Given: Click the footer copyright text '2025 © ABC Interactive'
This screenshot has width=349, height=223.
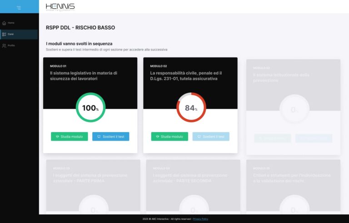Looking at the screenshot, I should 155,219.
